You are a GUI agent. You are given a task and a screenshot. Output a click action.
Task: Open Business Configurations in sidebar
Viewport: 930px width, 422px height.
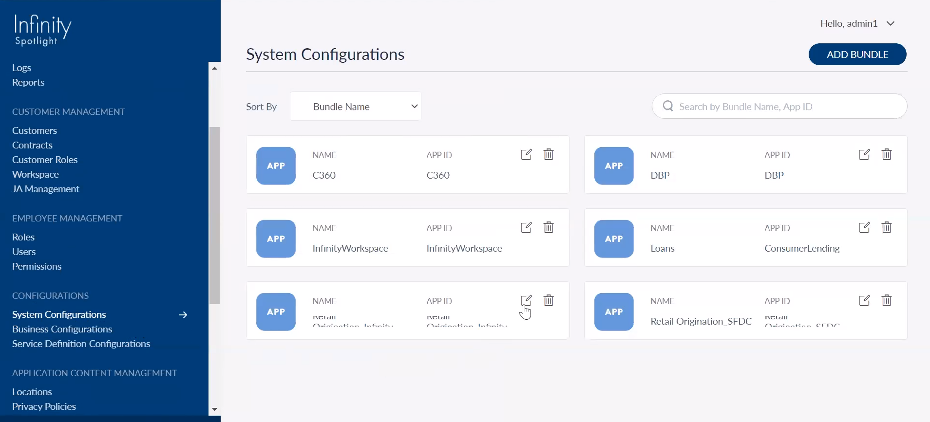[62, 330]
